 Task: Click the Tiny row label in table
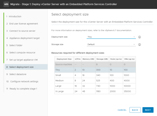pos(58,70)
